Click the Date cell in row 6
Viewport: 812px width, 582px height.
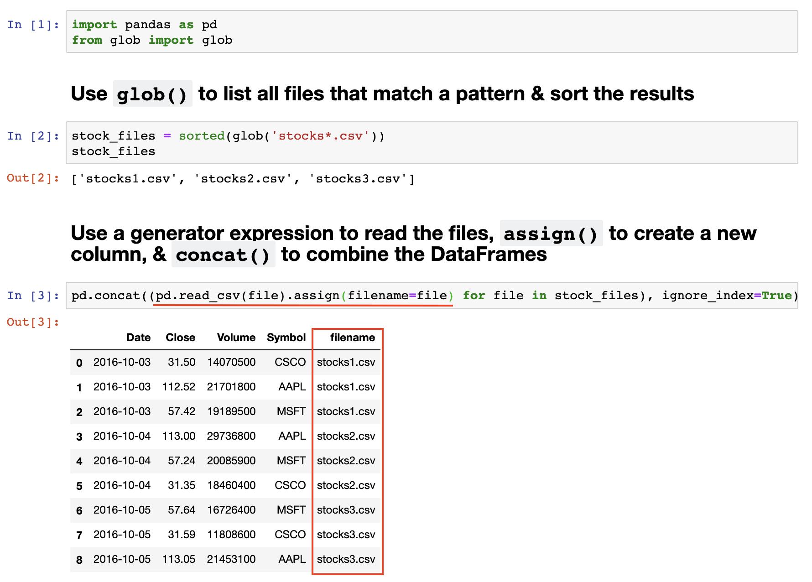(122, 510)
